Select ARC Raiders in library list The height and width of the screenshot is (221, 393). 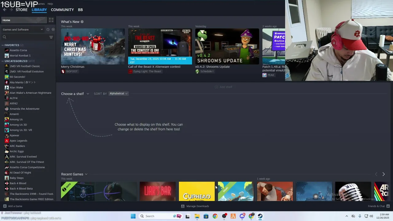17,146
